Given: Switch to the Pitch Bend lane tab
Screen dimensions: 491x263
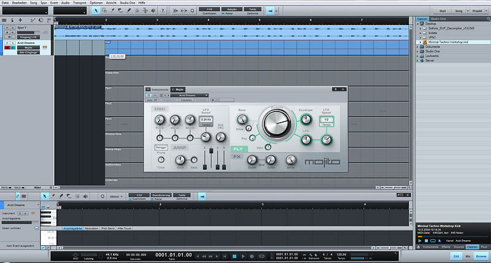Looking at the screenshot, I should point(108,228).
